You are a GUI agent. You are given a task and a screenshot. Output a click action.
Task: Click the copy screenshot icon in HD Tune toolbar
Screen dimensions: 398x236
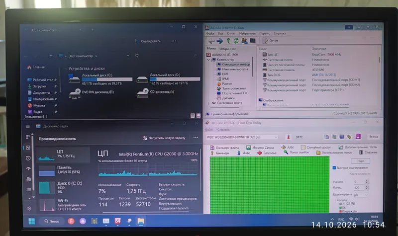click(x=334, y=137)
